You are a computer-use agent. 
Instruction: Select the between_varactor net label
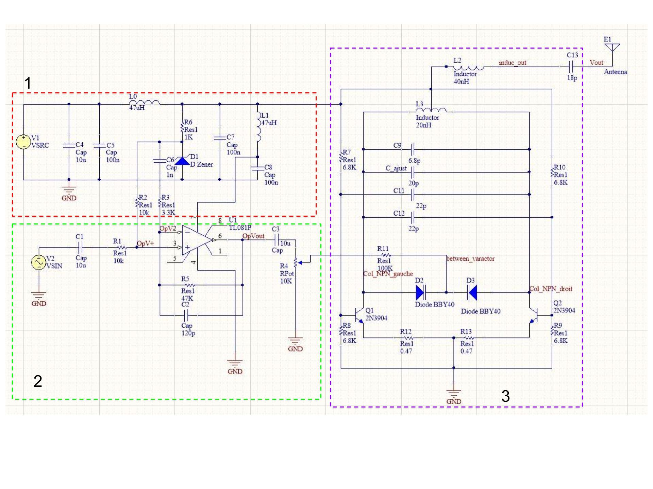(x=470, y=259)
